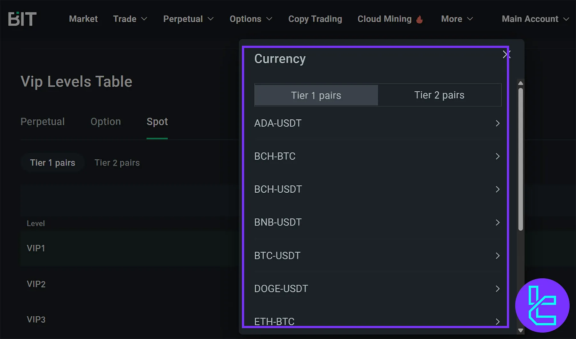
Task: Click the chevron next to ETH-BTC
Action: click(498, 321)
